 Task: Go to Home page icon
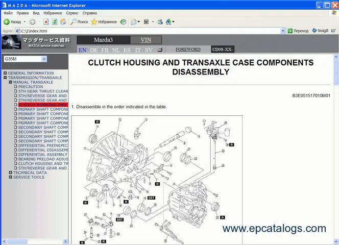pos(63,22)
